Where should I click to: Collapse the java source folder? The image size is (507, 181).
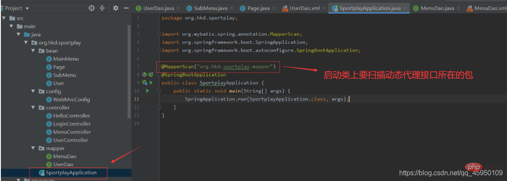coord(18,35)
